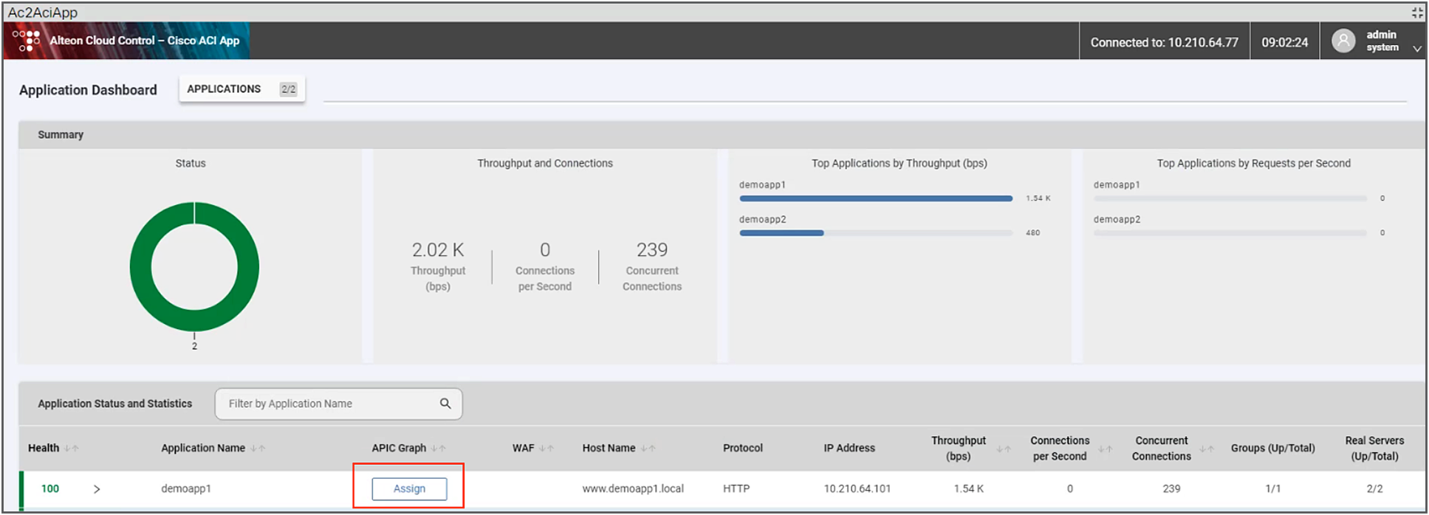Click the '0' connections per second summary value
The image size is (1429, 515).
click(545, 250)
